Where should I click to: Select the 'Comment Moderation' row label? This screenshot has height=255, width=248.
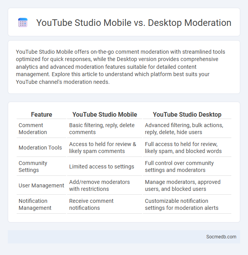(41, 129)
